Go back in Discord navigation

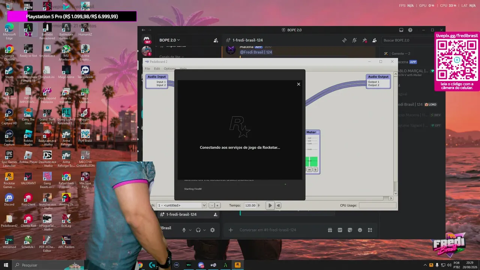143,30
